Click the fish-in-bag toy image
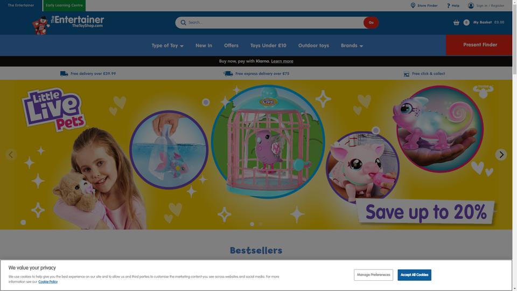The width and height of the screenshot is (517, 291). 169,150
